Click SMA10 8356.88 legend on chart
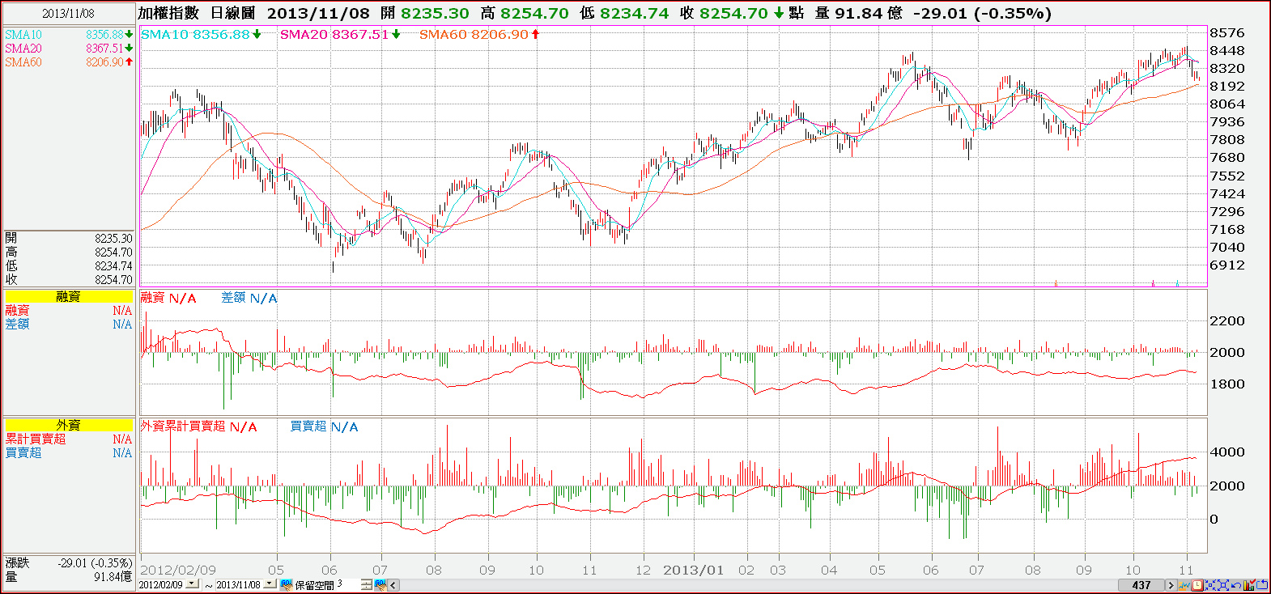The width and height of the screenshot is (1271, 594). [x=195, y=34]
